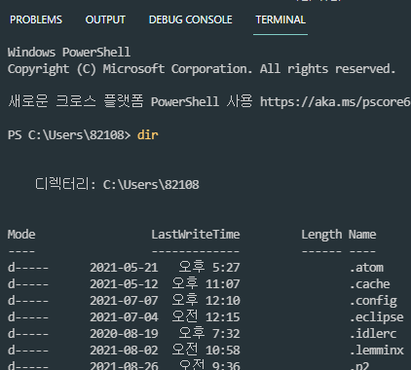This screenshot has width=411, height=370.
Task: Click the .eclipse directory name
Action: click(377, 317)
